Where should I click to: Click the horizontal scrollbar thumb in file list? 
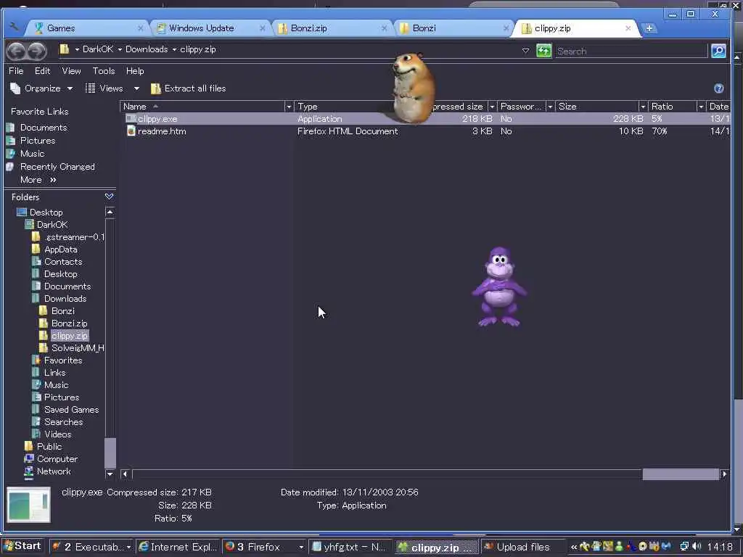click(x=680, y=474)
